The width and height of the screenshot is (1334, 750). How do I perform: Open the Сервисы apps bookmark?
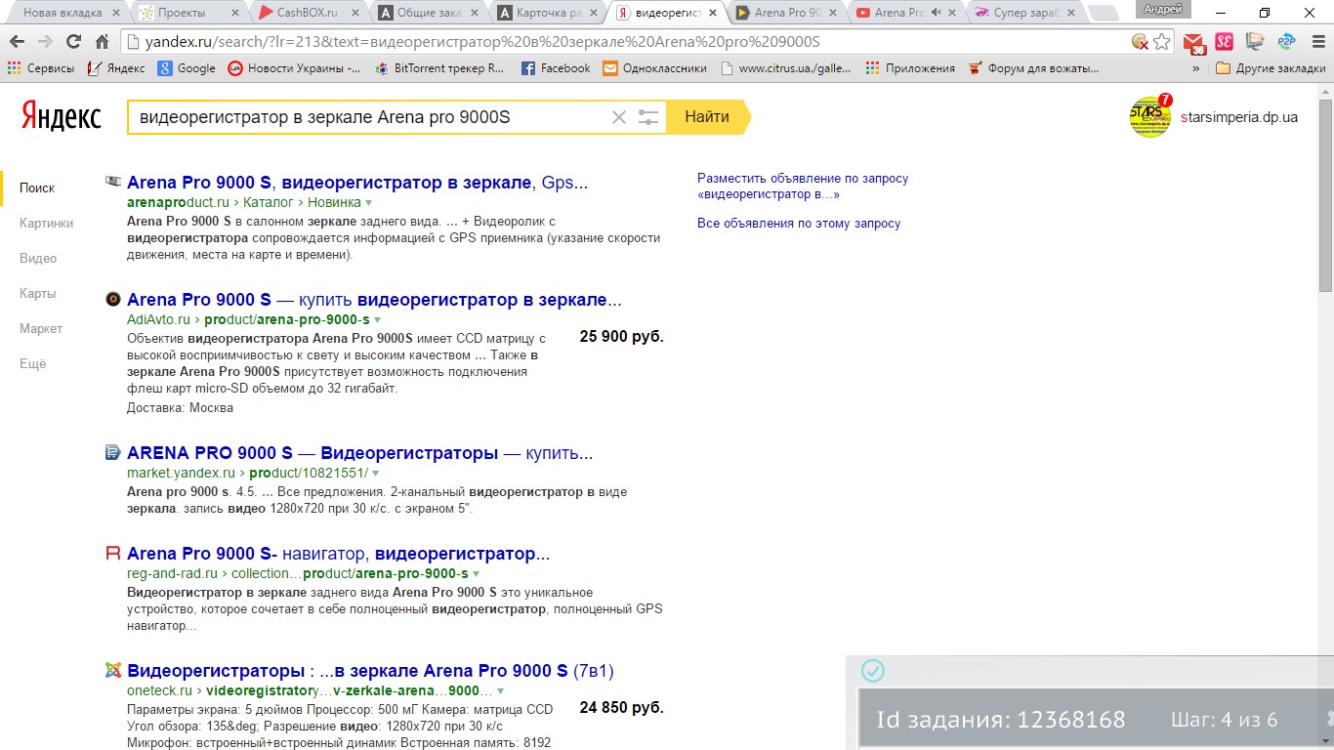pyautogui.click(x=41, y=68)
